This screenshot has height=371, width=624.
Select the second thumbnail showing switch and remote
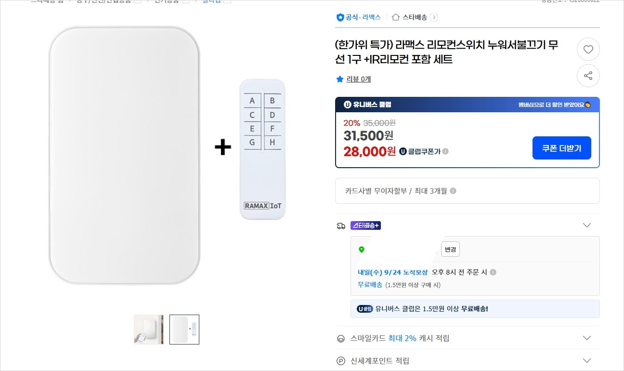[x=184, y=330]
